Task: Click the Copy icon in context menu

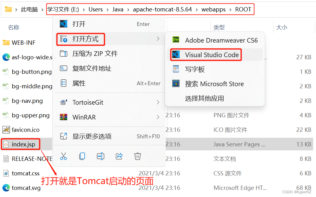Action: [x=82, y=156]
